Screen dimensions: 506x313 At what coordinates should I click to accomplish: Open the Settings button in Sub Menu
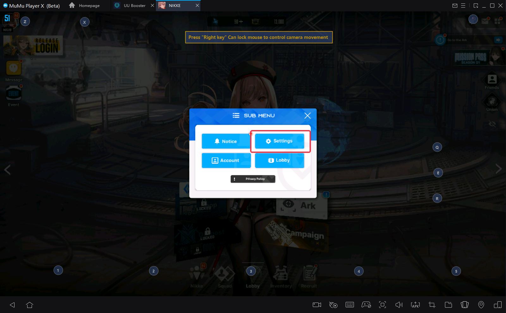(279, 141)
